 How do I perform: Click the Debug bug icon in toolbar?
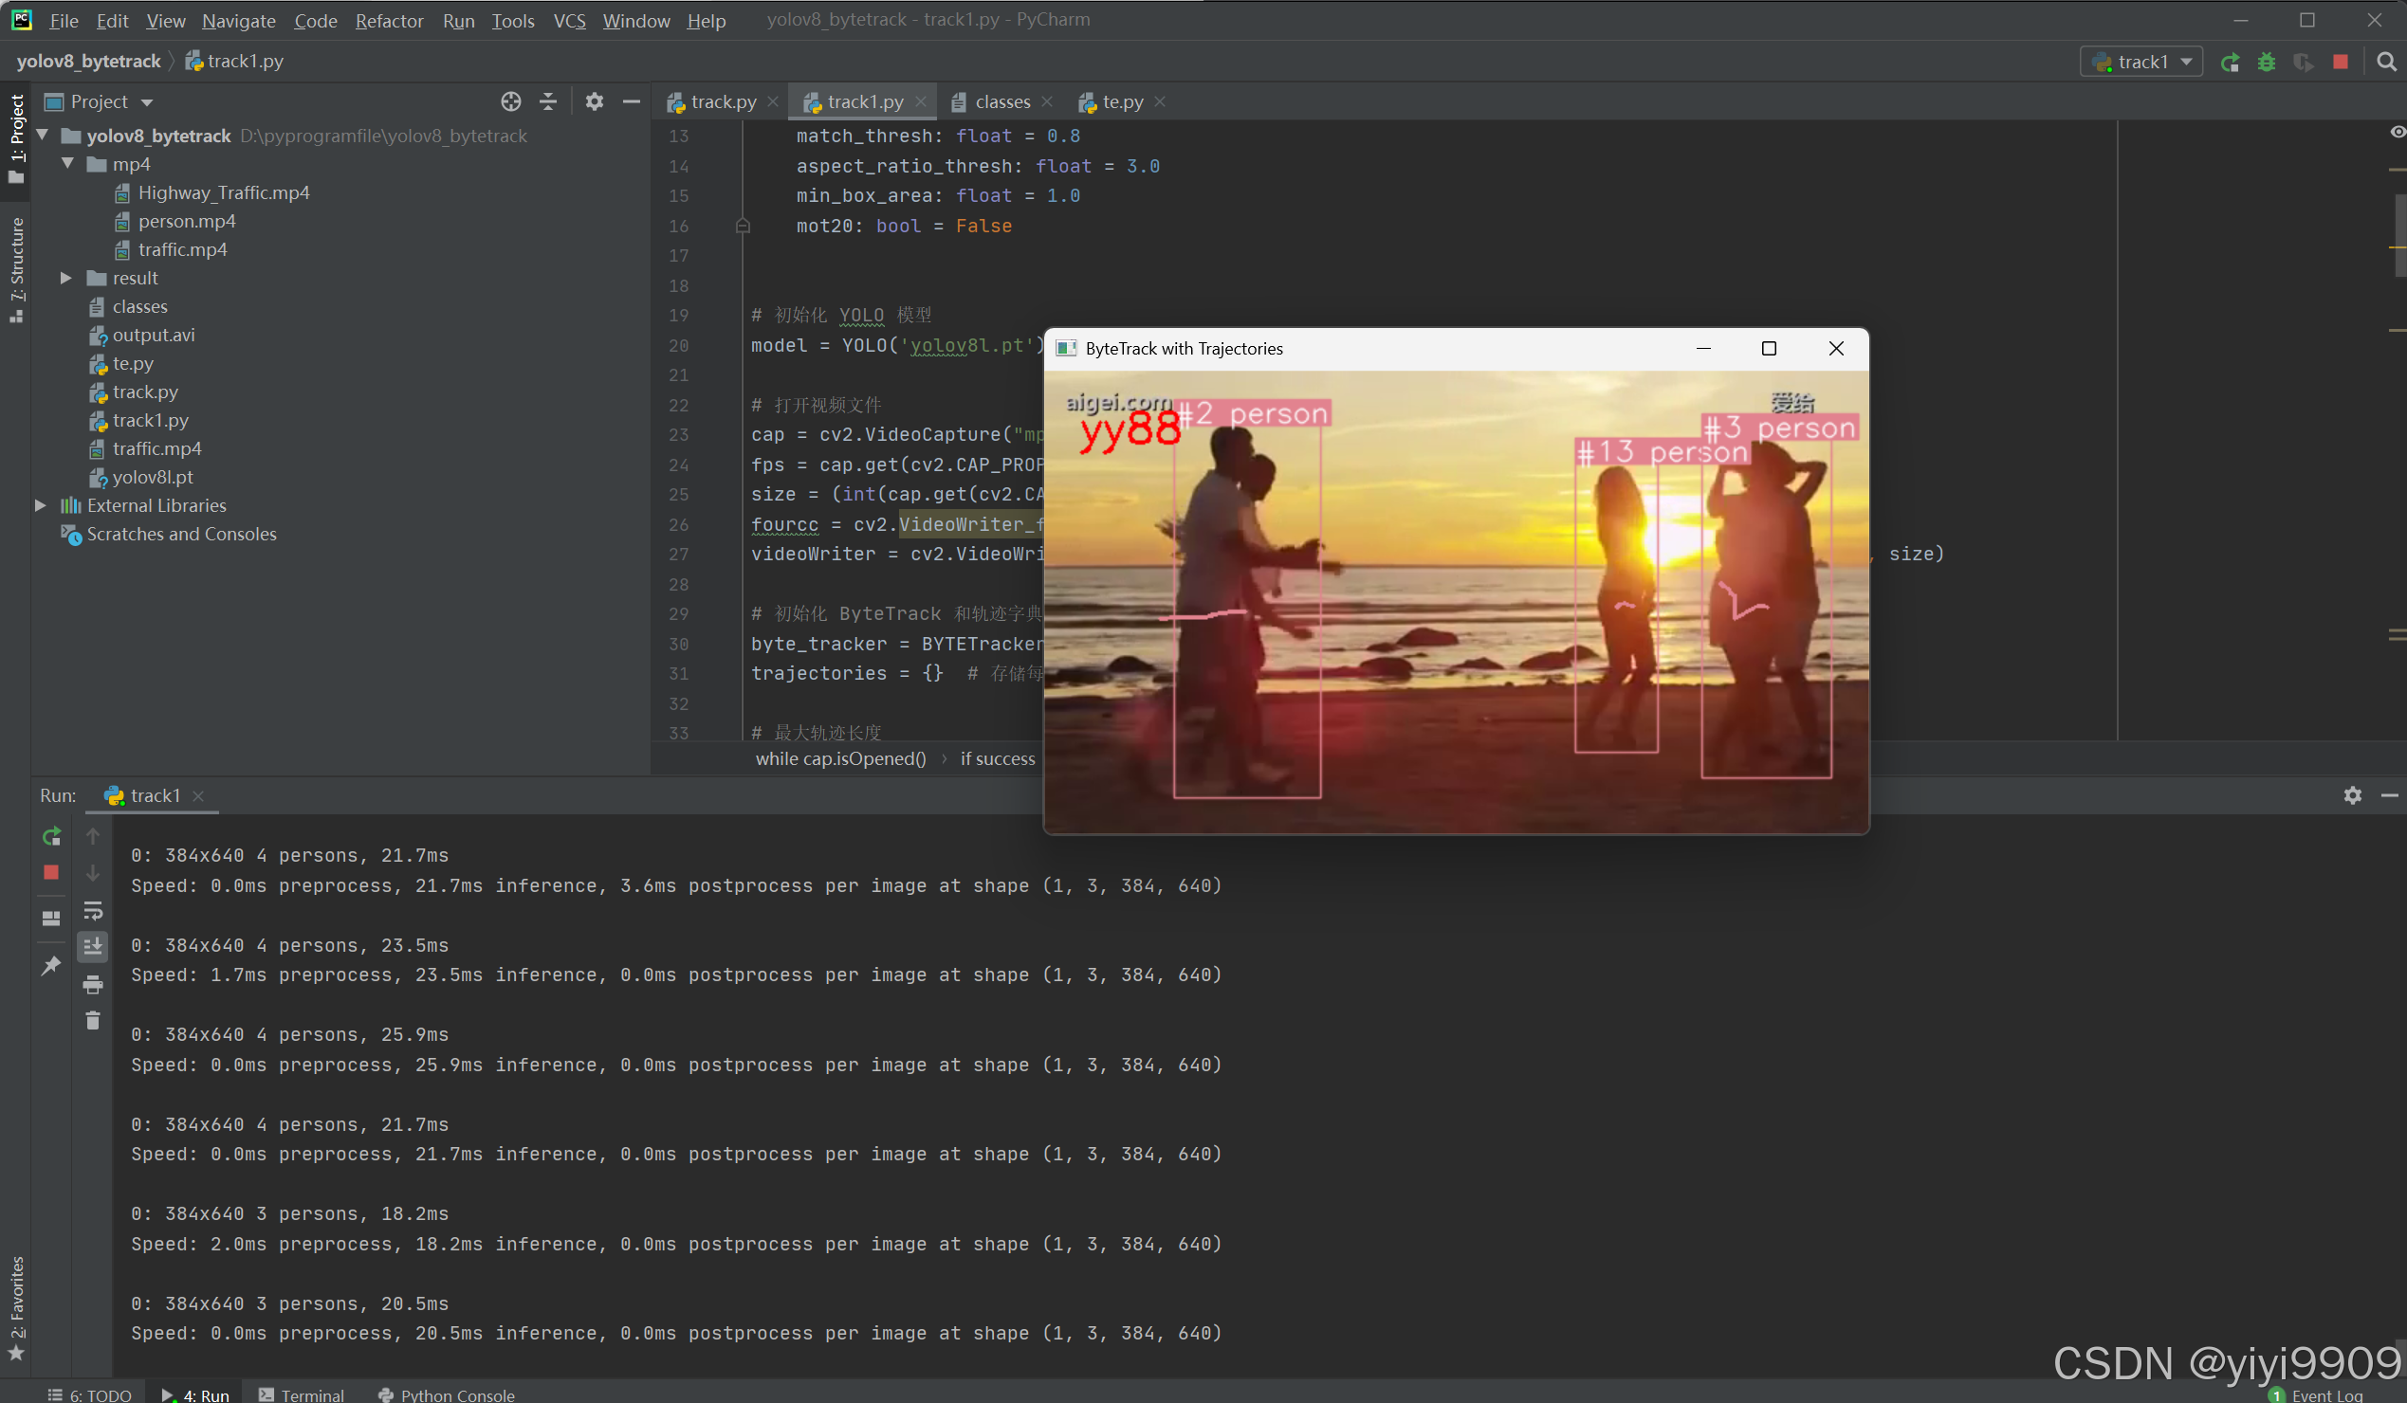[2266, 62]
